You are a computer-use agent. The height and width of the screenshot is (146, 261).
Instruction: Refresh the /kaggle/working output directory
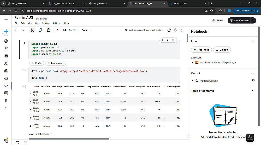(x=253, y=80)
